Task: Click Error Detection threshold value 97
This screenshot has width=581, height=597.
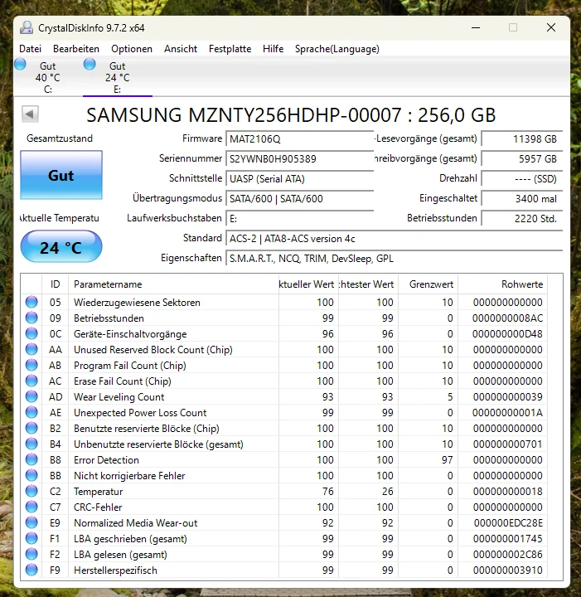Action: 447,460
